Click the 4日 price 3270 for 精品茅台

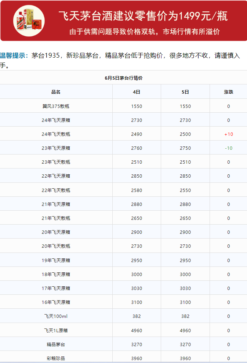click(x=137, y=345)
